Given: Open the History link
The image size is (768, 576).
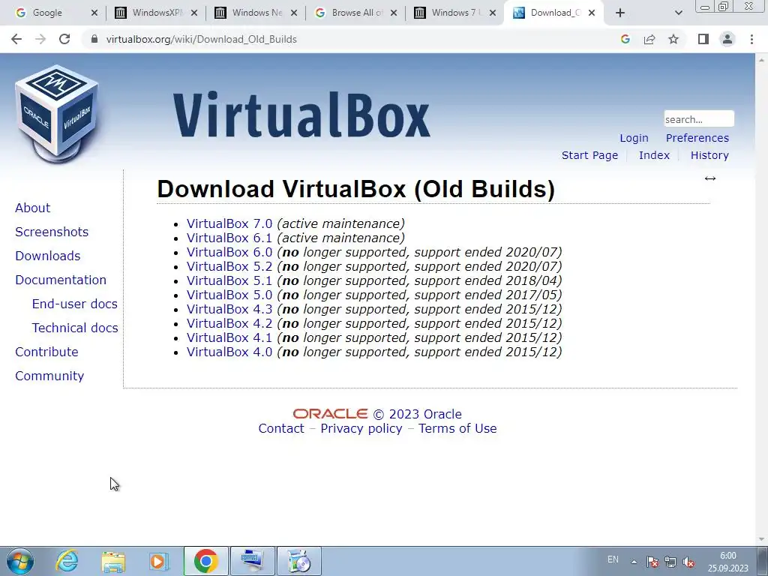Looking at the screenshot, I should (x=709, y=155).
